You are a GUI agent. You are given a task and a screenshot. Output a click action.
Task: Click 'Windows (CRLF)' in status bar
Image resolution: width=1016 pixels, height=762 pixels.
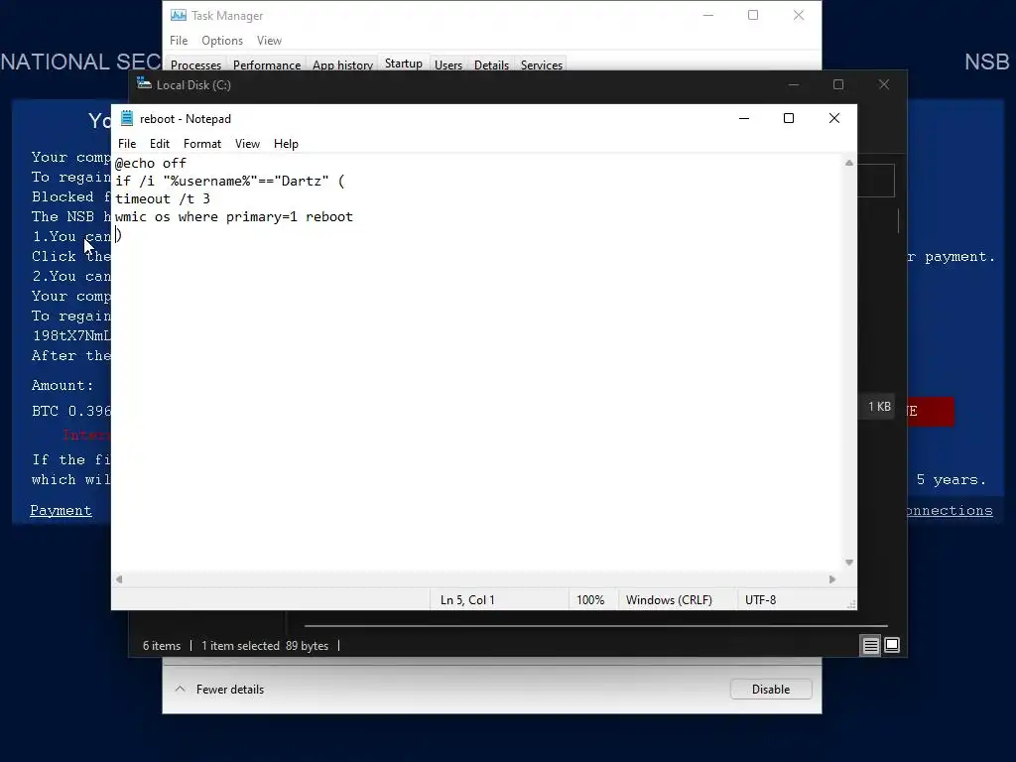pyautogui.click(x=669, y=600)
